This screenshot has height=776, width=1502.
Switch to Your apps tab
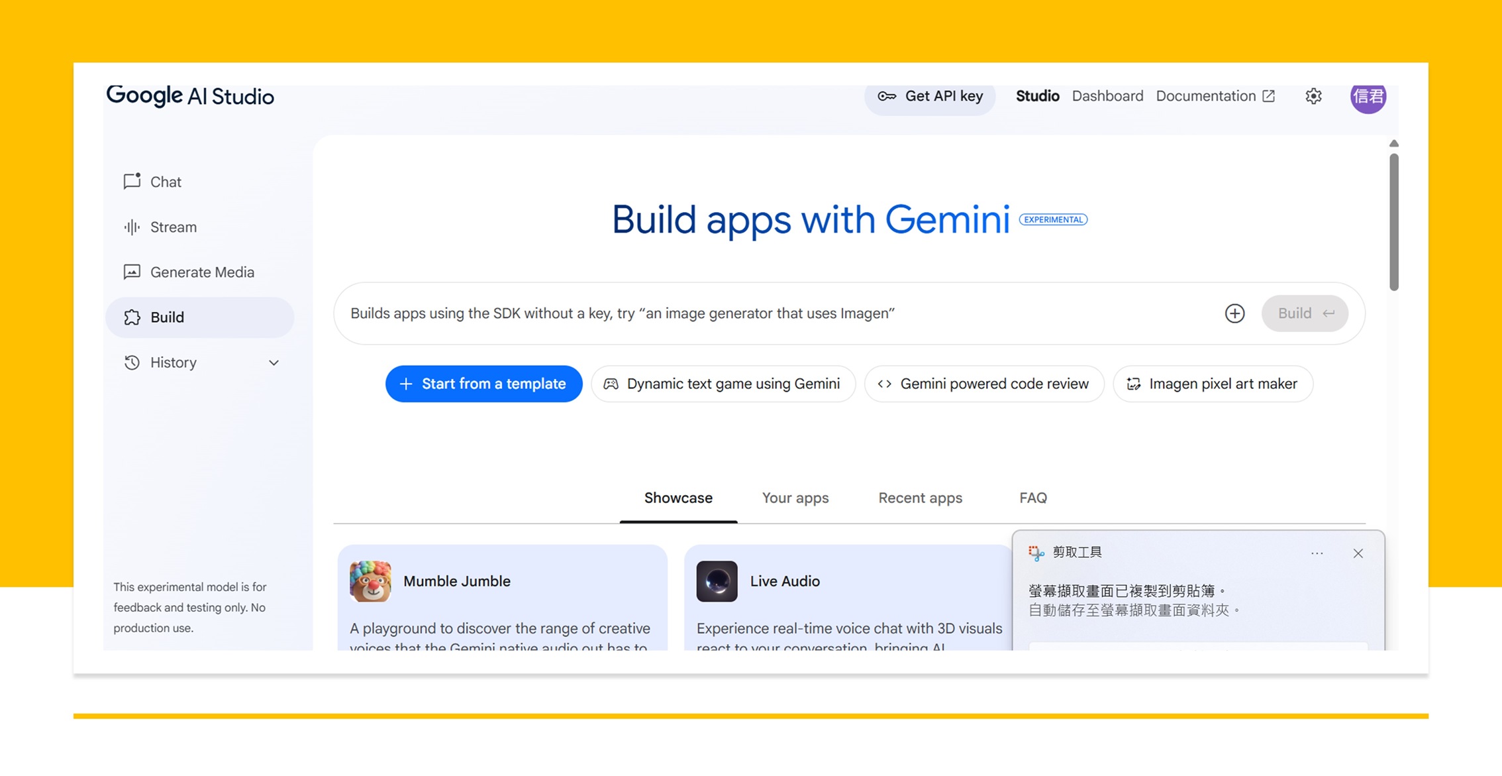click(x=795, y=498)
